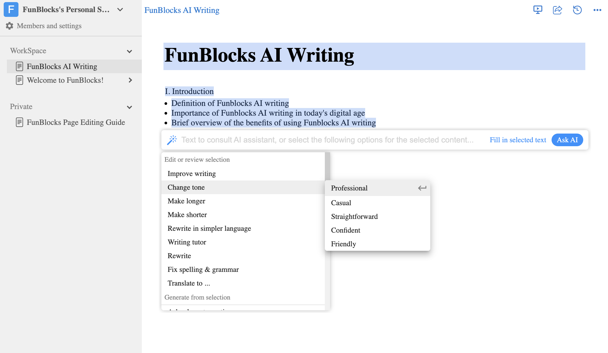Viewport: 608px width, 353px height.
Task: Click FunBlocks's Personal S... workspace name
Action: [x=66, y=10]
